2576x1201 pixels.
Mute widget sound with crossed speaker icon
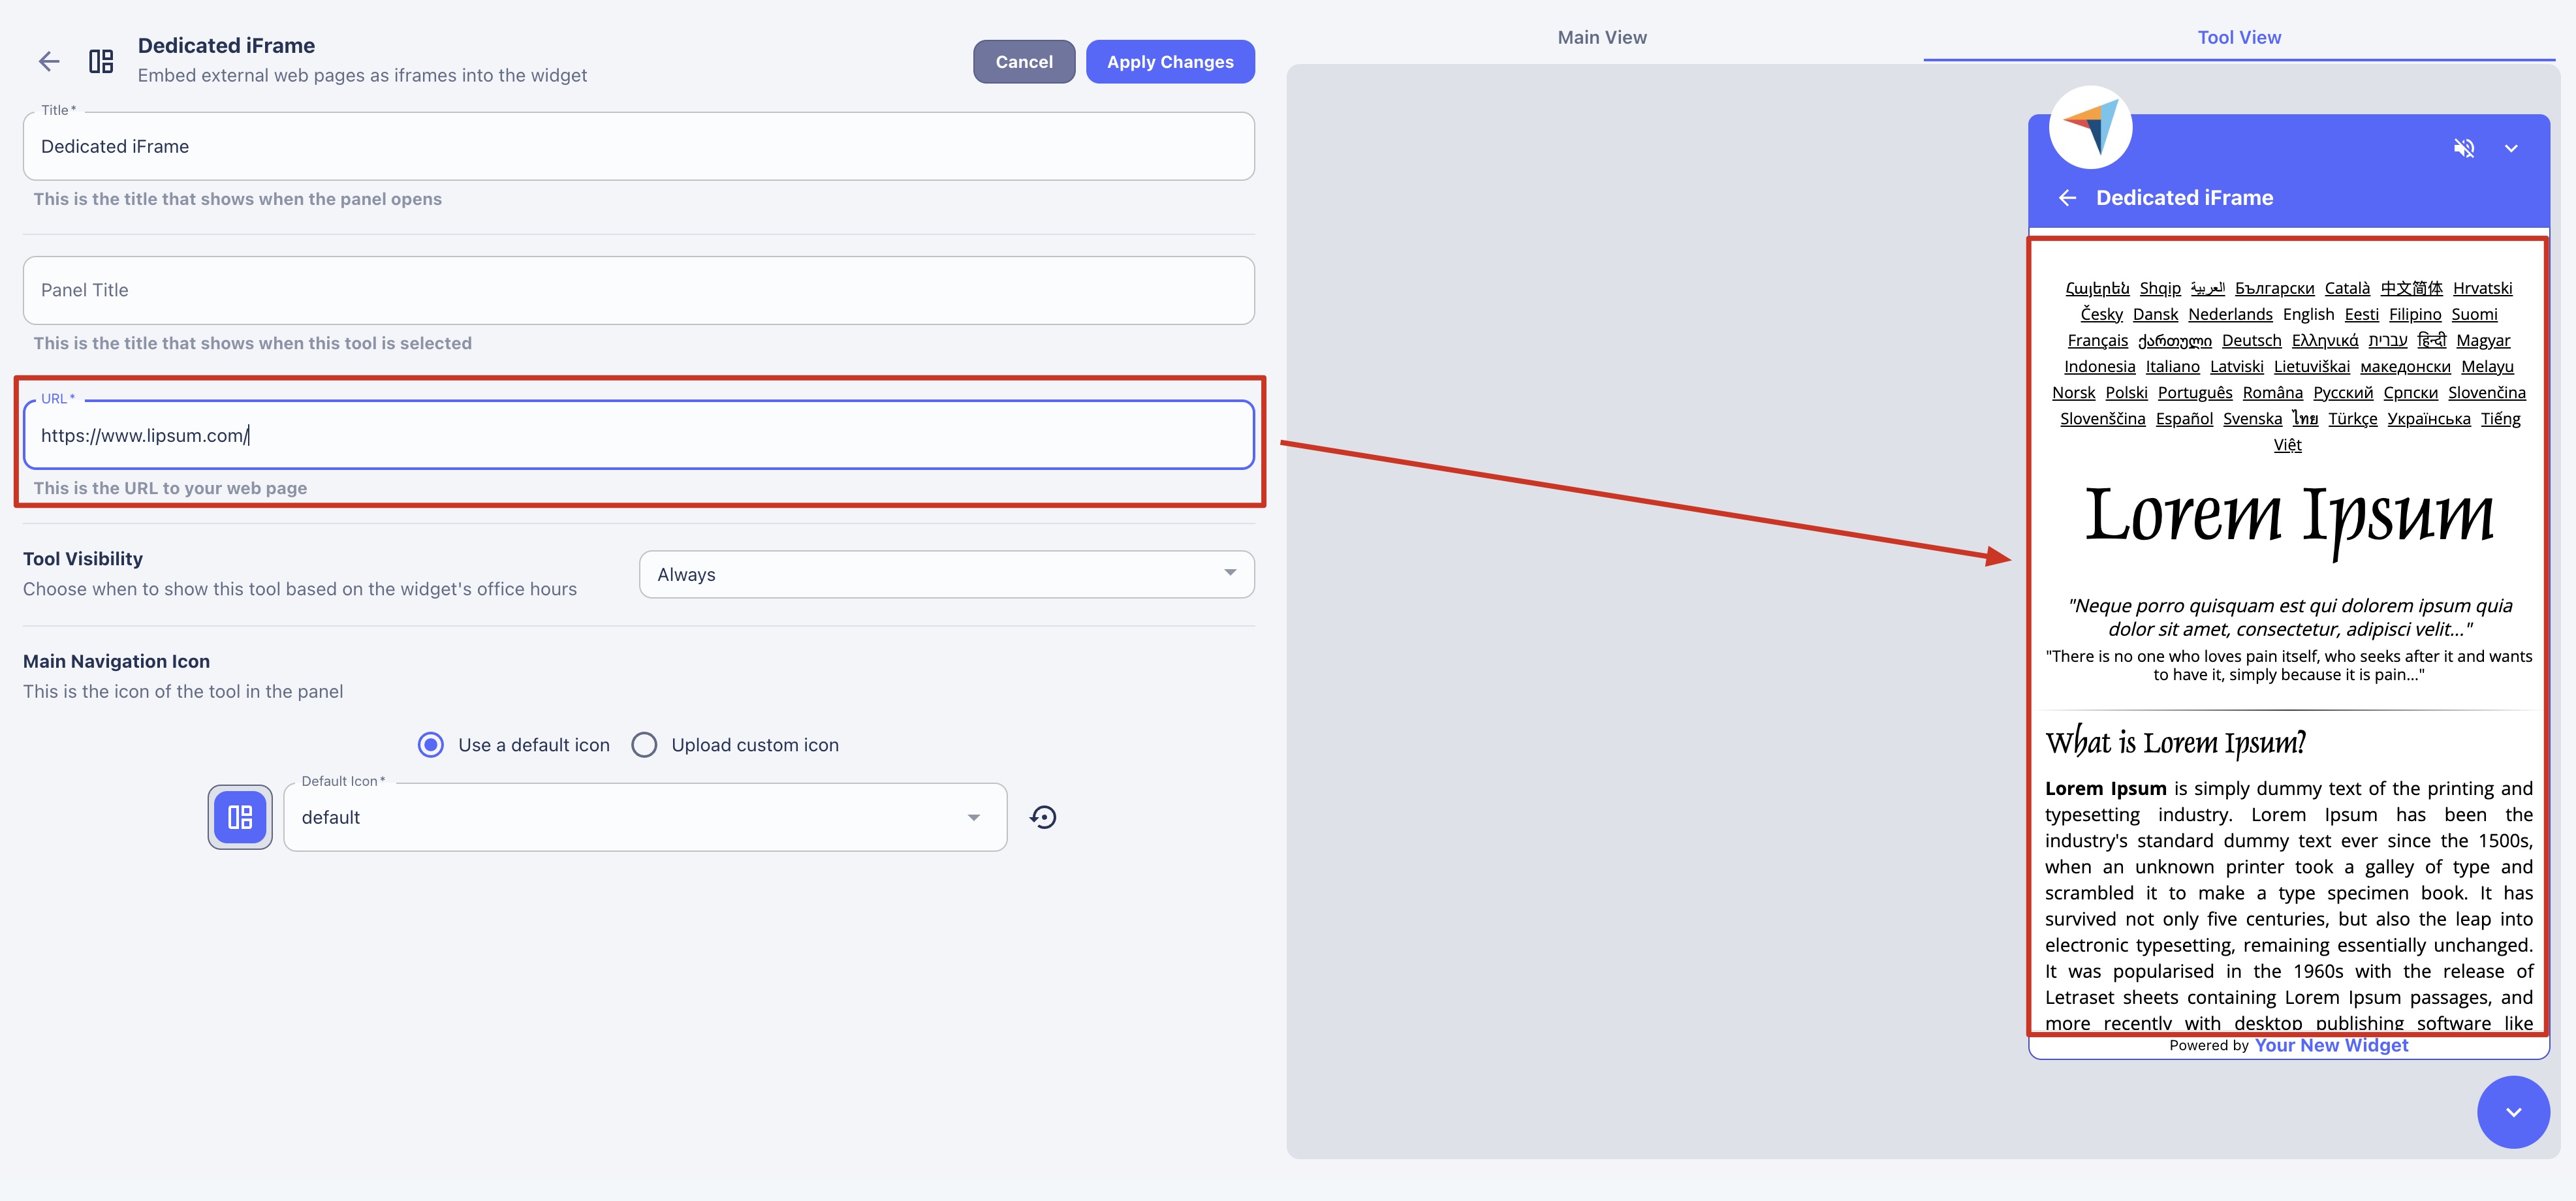pyautogui.click(x=2463, y=149)
